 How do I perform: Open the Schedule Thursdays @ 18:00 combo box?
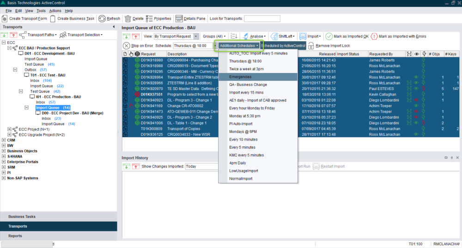click(x=195, y=46)
